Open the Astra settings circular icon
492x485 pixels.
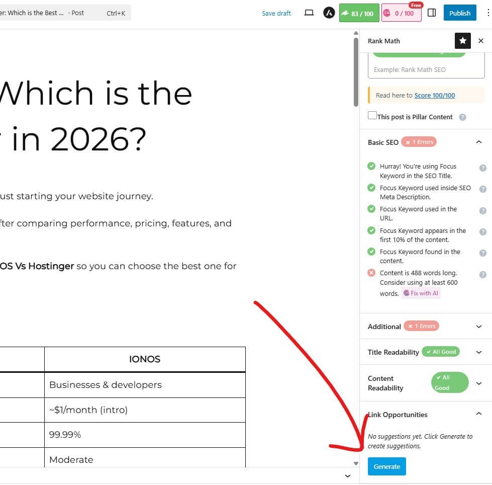[x=329, y=13]
